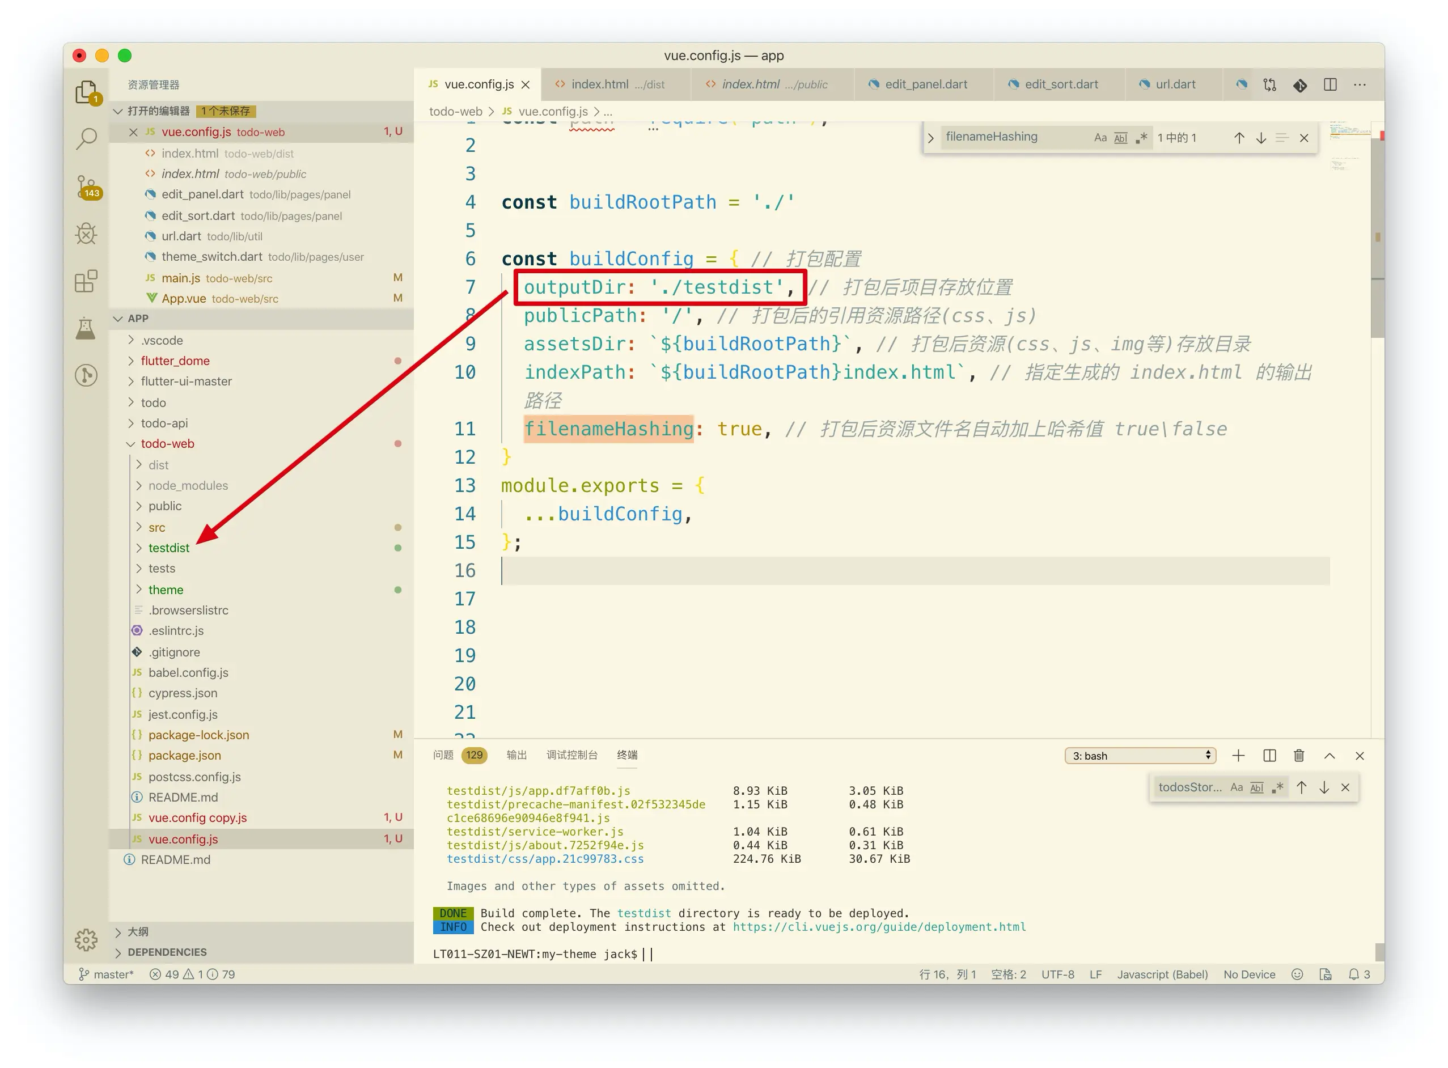Switch to the edit_panel.dart editor tab
This screenshot has width=1448, height=1068.
point(926,84)
